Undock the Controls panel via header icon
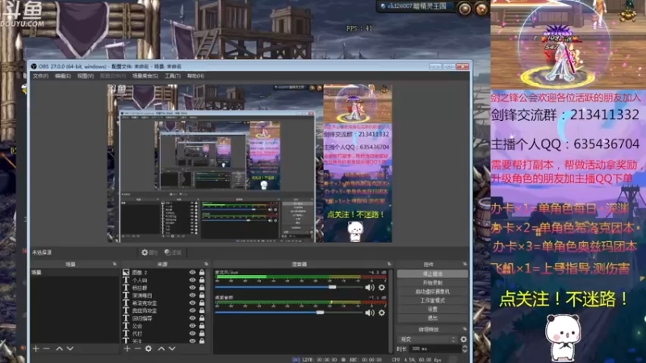The height and width of the screenshot is (363, 646). click(x=465, y=265)
